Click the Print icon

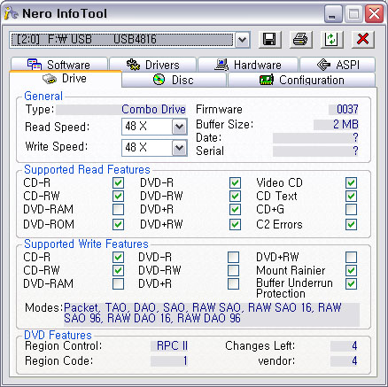pyautogui.click(x=300, y=39)
